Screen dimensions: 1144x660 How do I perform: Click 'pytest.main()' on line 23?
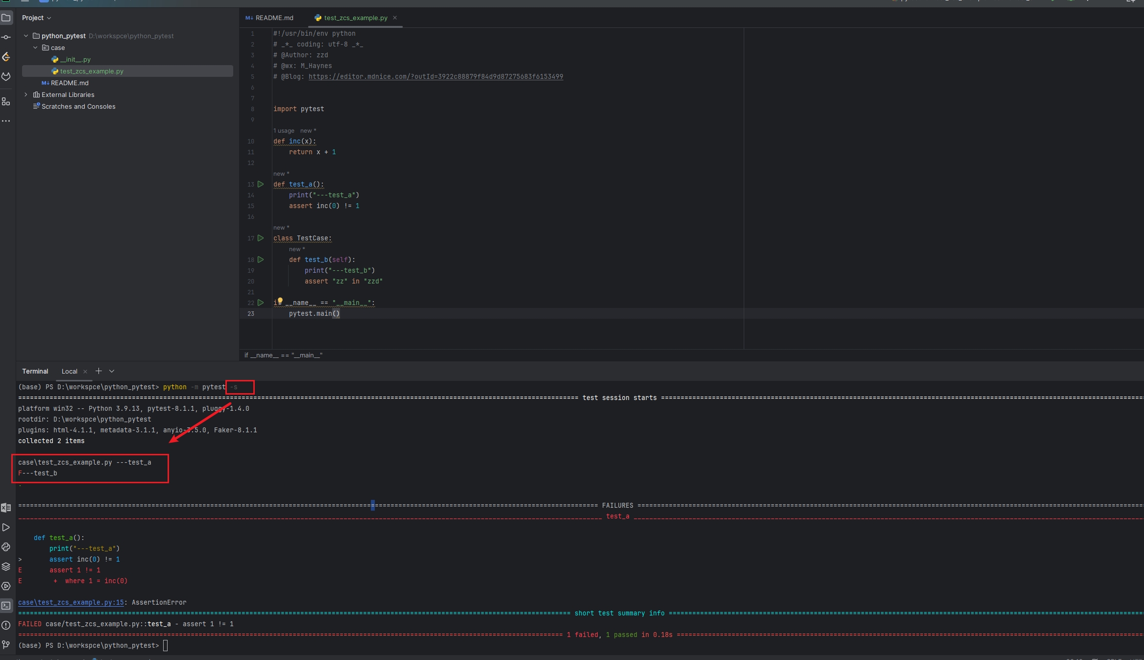(315, 313)
